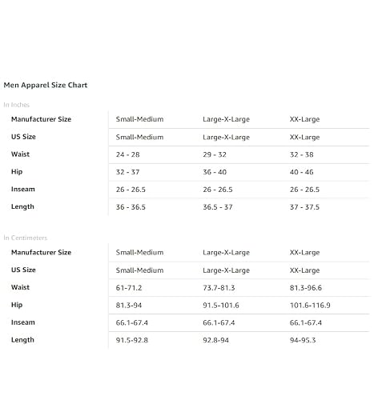Screen dimensions: 378x400
Task: Select the In Inches label
Action: [x=17, y=105]
